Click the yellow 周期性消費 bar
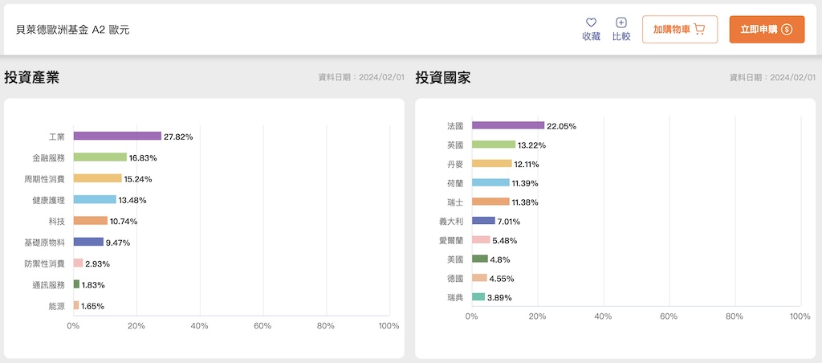822x363 pixels. (97, 178)
